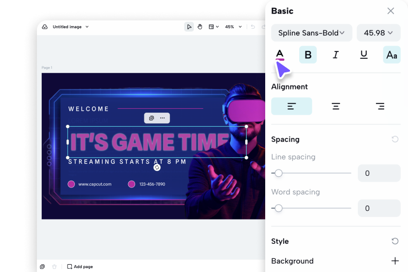Select the hand pan tool
Viewport: 408px width, 272px height.
pos(200,27)
